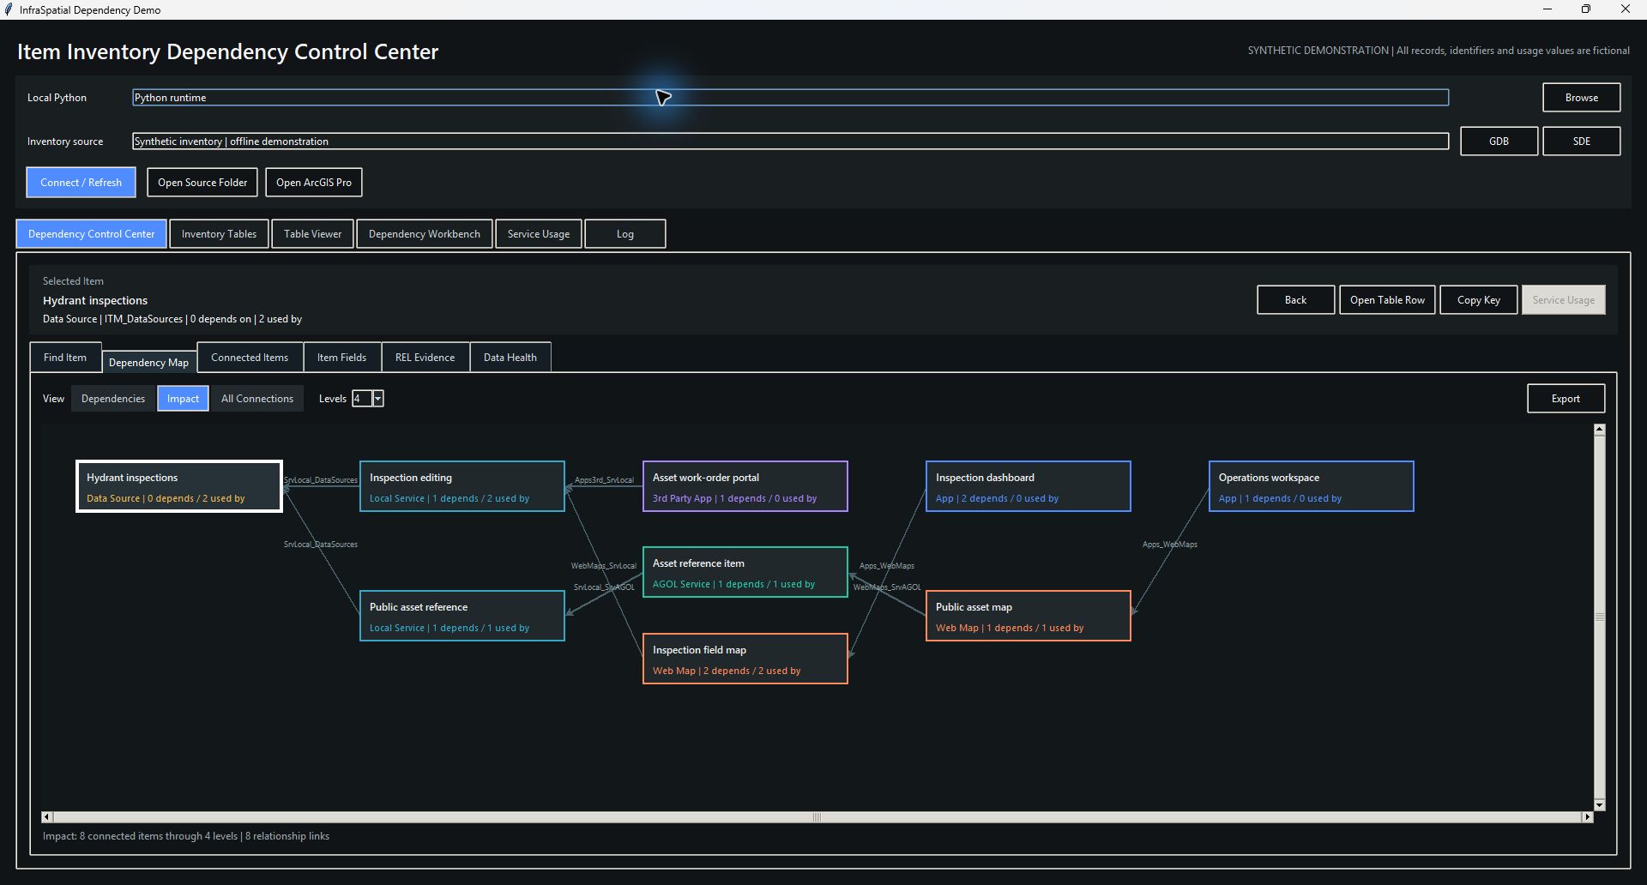1647x885 pixels.
Task: Select the Dependency Map sub-tab
Action: click(x=148, y=362)
